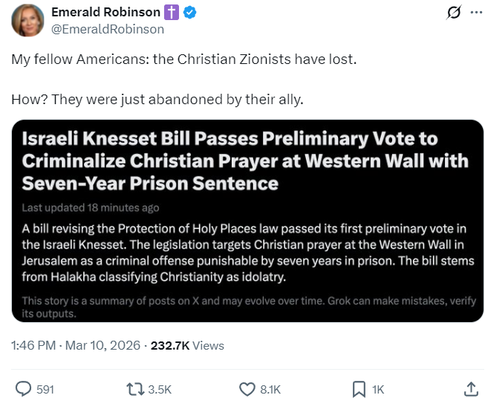Open the Grok icon at top right
The height and width of the screenshot is (398, 485).
point(452,13)
